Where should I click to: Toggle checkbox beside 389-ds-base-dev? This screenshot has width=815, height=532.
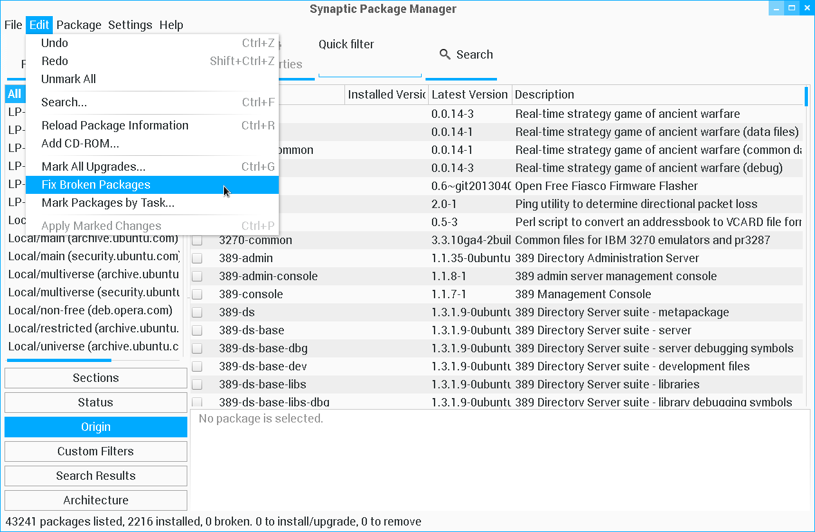tap(197, 366)
